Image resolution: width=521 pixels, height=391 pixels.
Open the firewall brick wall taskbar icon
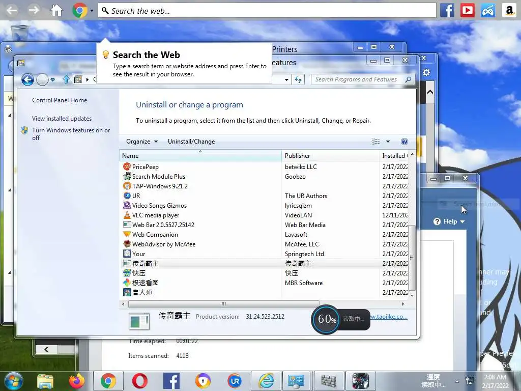[328, 381]
